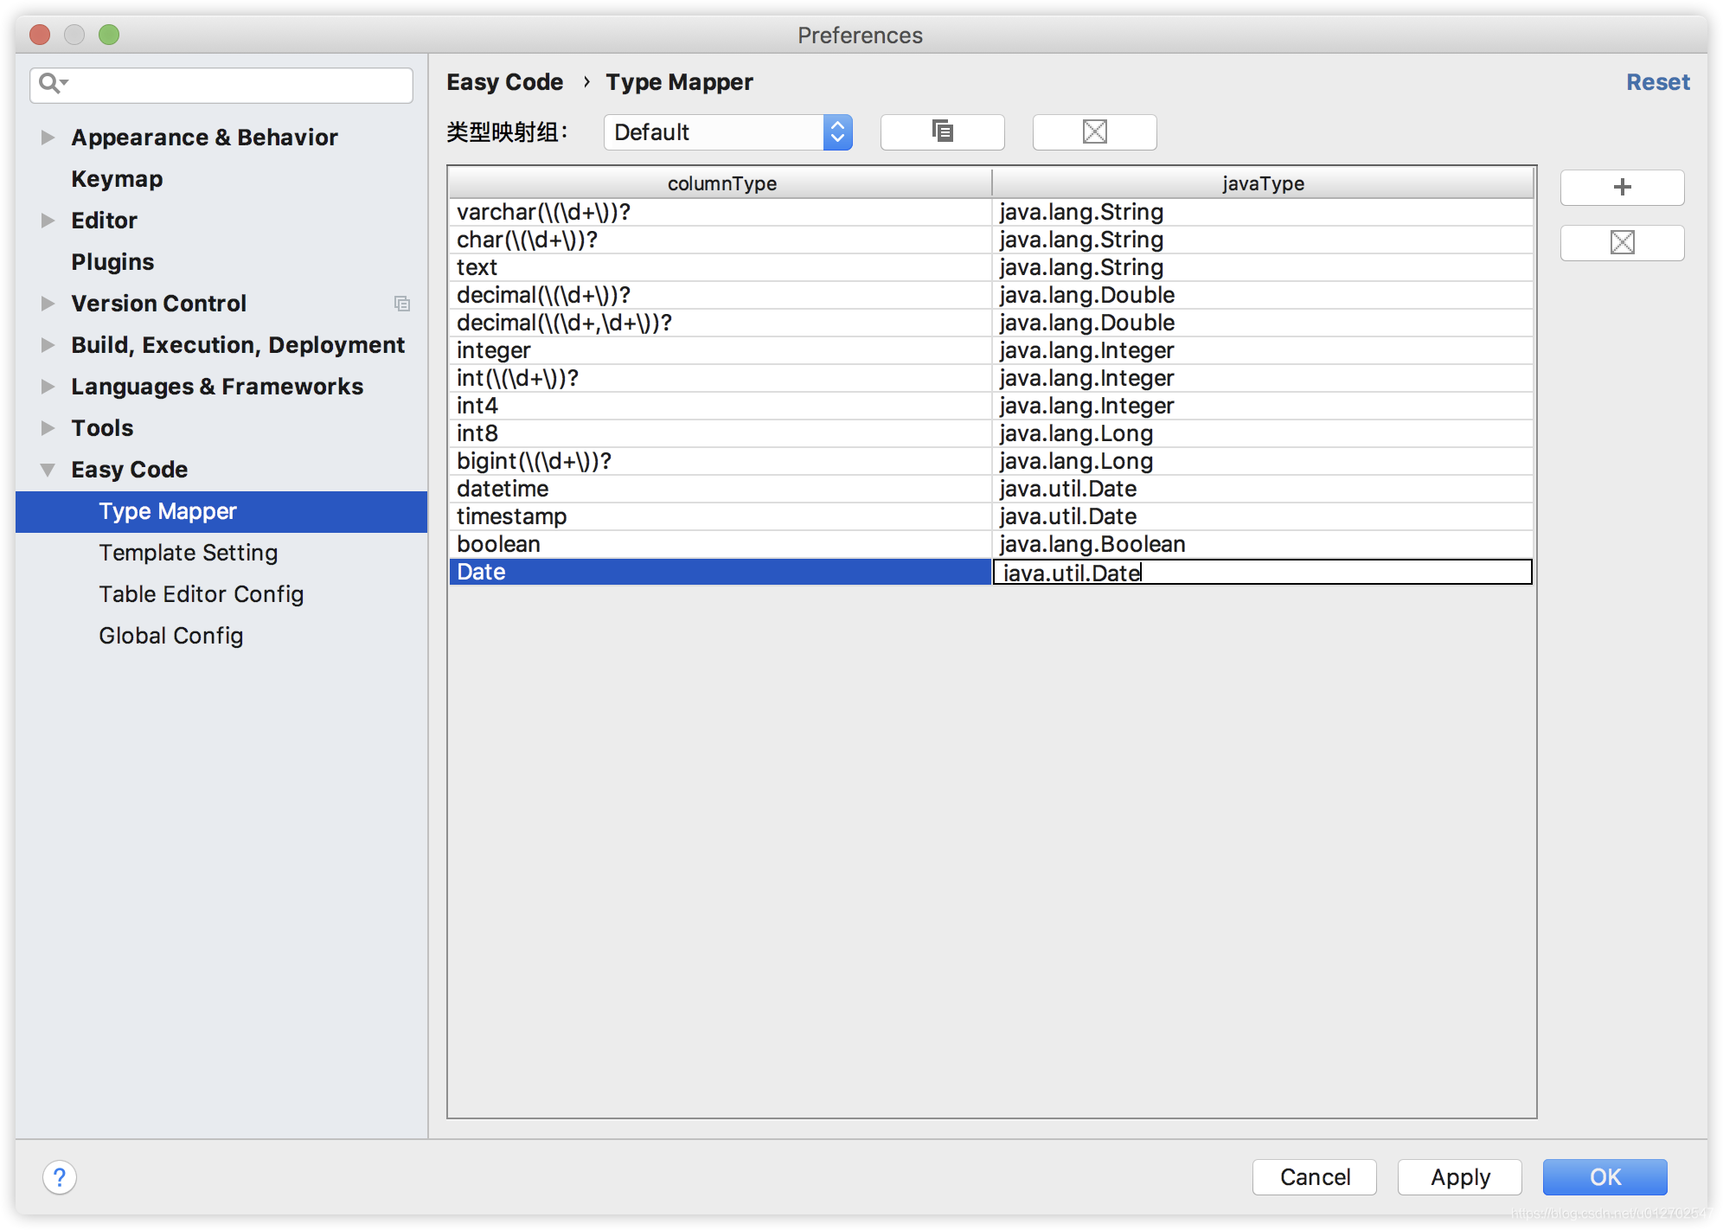This screenshot has height=1230, width=1723.
Task: Click the Apply button to save changes
Action: tap(1459, 1176)
